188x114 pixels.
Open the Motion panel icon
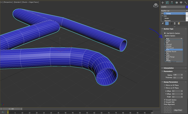point(176,3)
